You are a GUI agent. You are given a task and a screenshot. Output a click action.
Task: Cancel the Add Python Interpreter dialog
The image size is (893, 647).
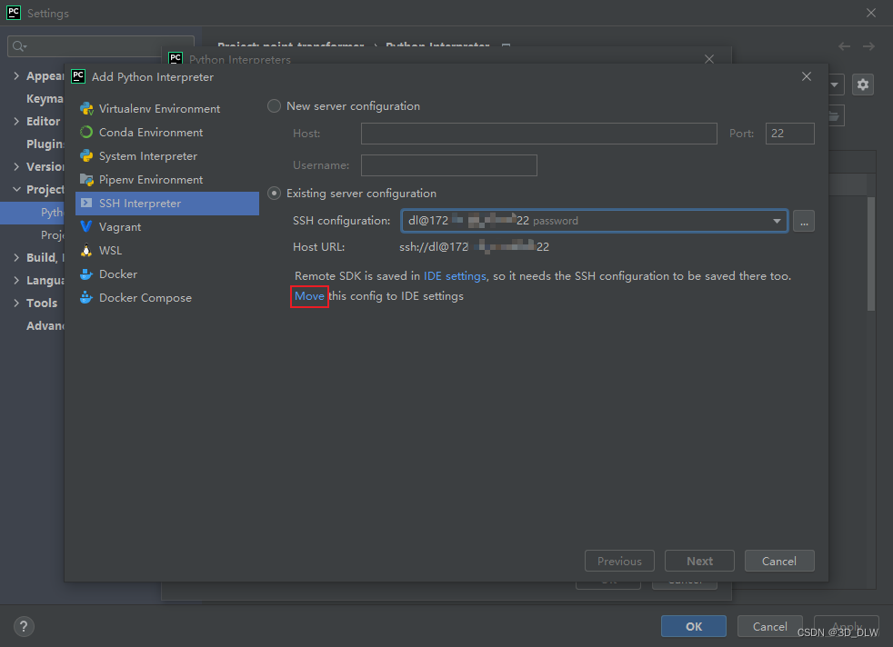coord(779,561)
